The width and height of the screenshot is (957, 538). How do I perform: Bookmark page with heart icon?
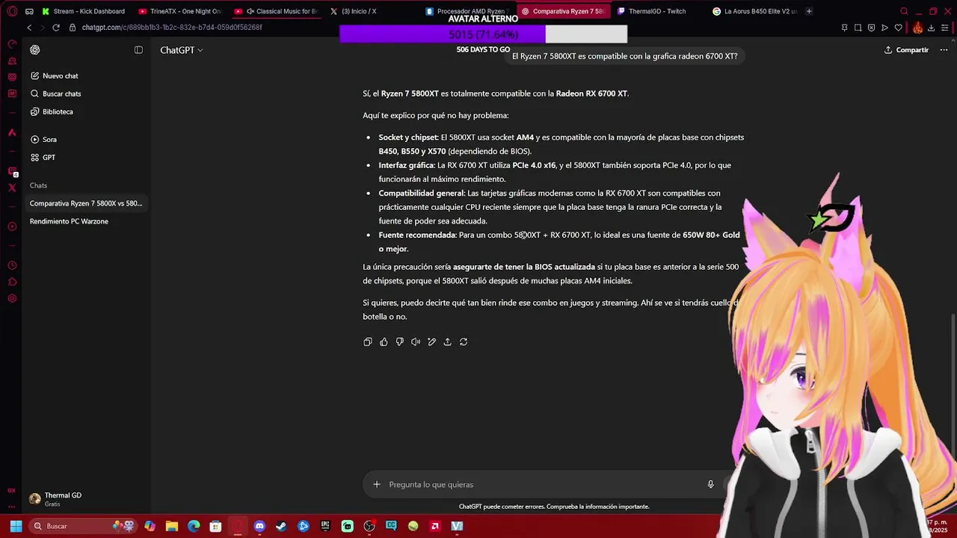(x=898, y=28)
